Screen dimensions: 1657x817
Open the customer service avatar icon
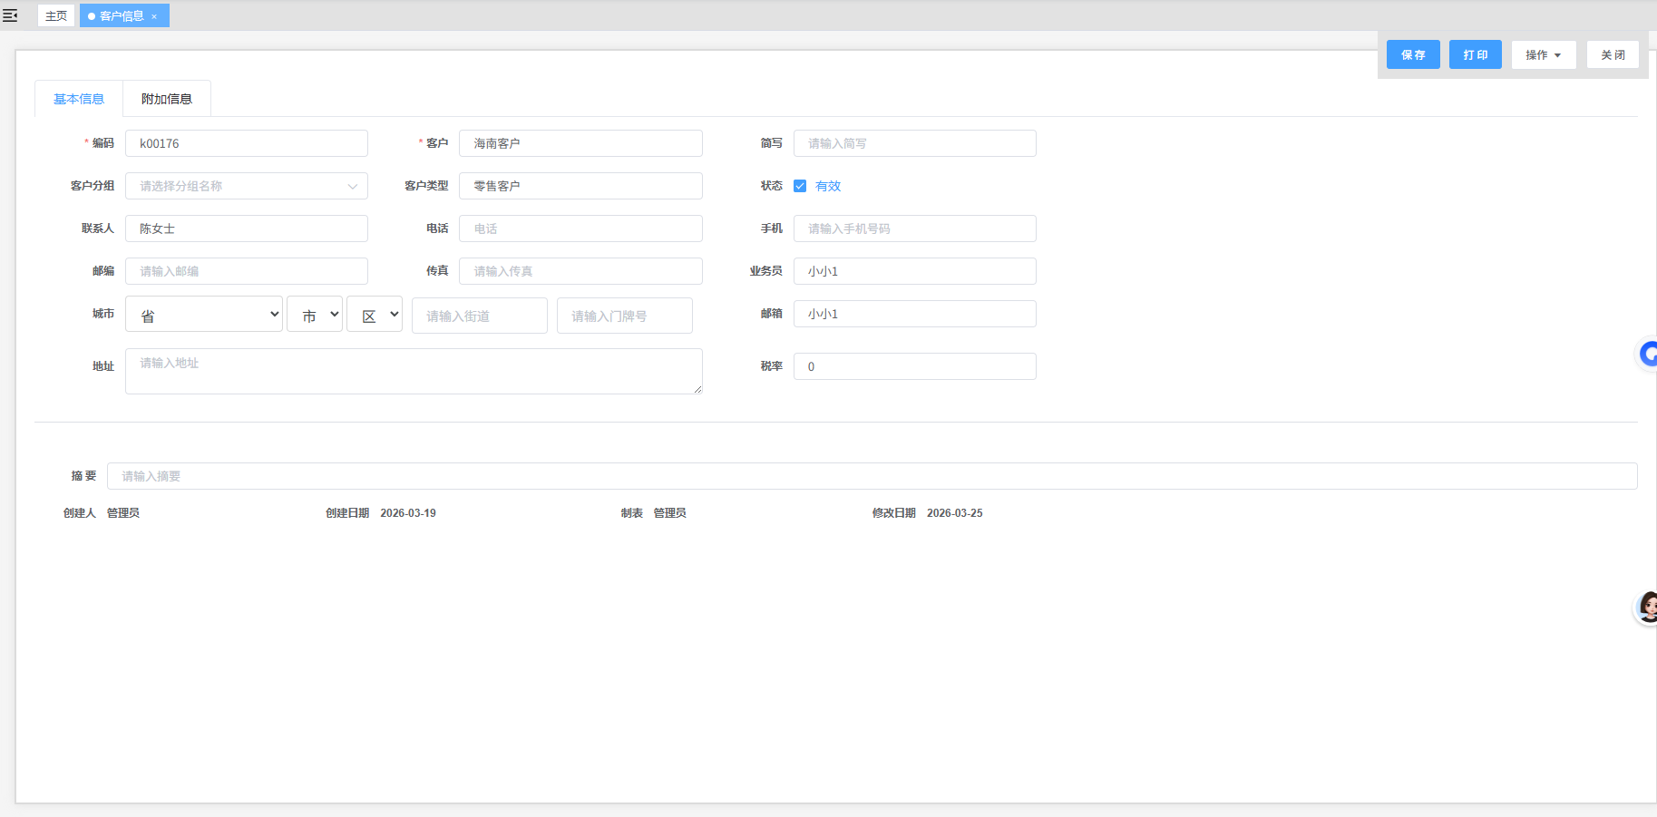pos(1647,608)
